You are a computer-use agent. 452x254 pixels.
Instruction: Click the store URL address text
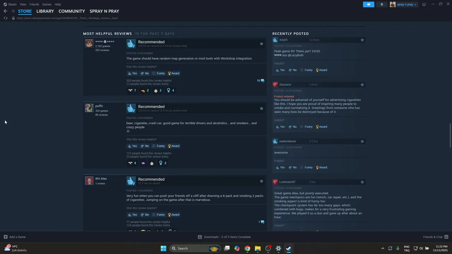(x=67, y=18)
